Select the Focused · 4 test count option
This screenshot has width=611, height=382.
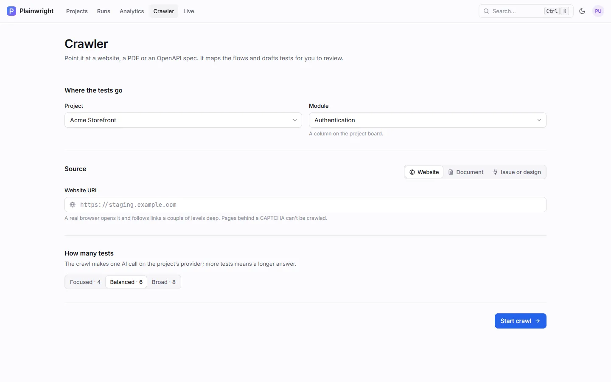[x=85, y=282]
